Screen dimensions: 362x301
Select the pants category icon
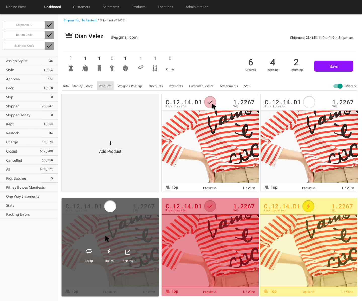point(99,68)
